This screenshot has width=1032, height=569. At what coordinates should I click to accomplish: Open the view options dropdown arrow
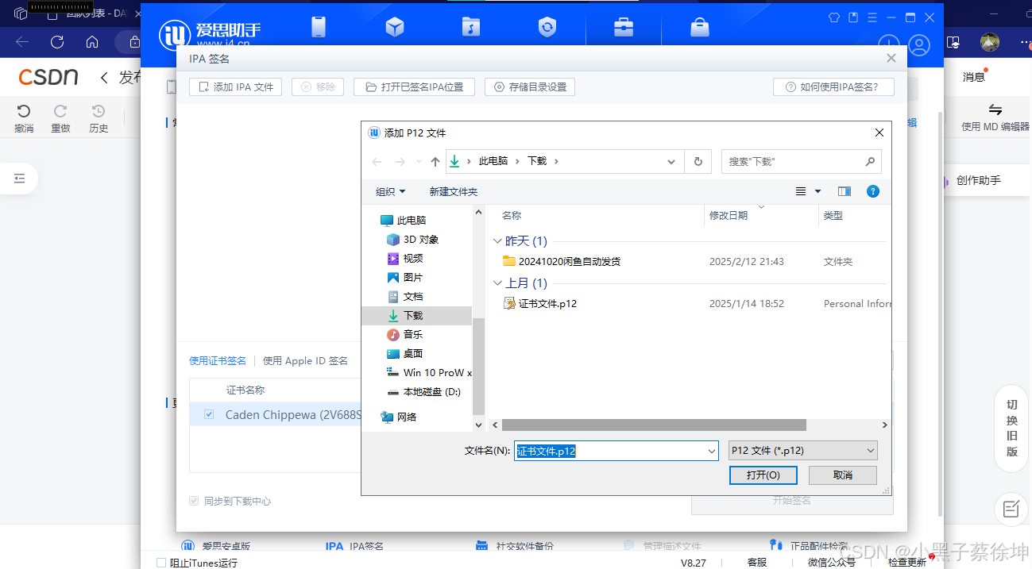pyautogui.click(x=819, y=191)
